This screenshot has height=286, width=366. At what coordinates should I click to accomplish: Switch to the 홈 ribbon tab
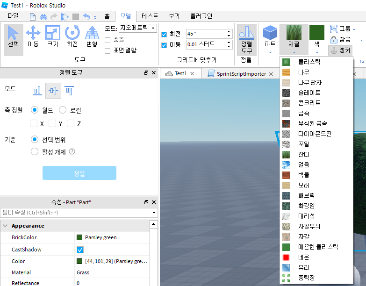pos(107,16)
